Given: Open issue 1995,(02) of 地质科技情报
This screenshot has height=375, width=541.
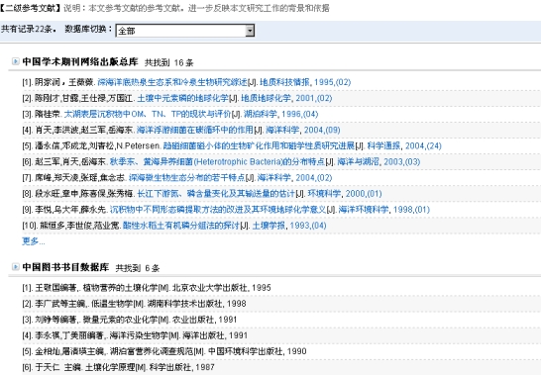Looking at the screenshot, I should (x=333, y=82).
